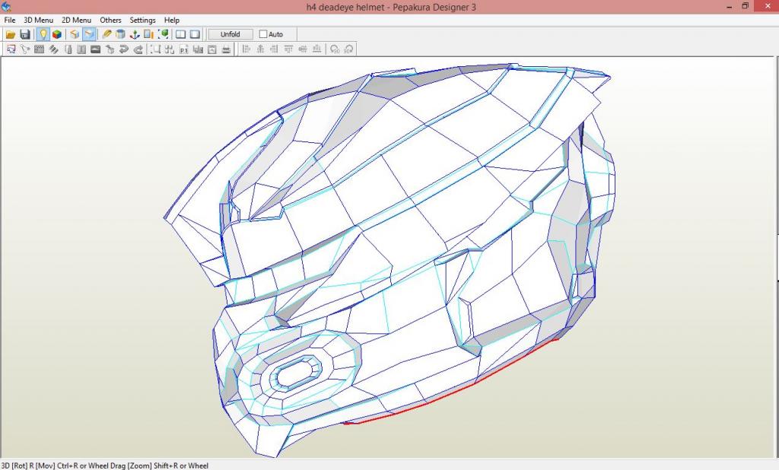Click the four-squares arrange parts icon

(170, 49)
